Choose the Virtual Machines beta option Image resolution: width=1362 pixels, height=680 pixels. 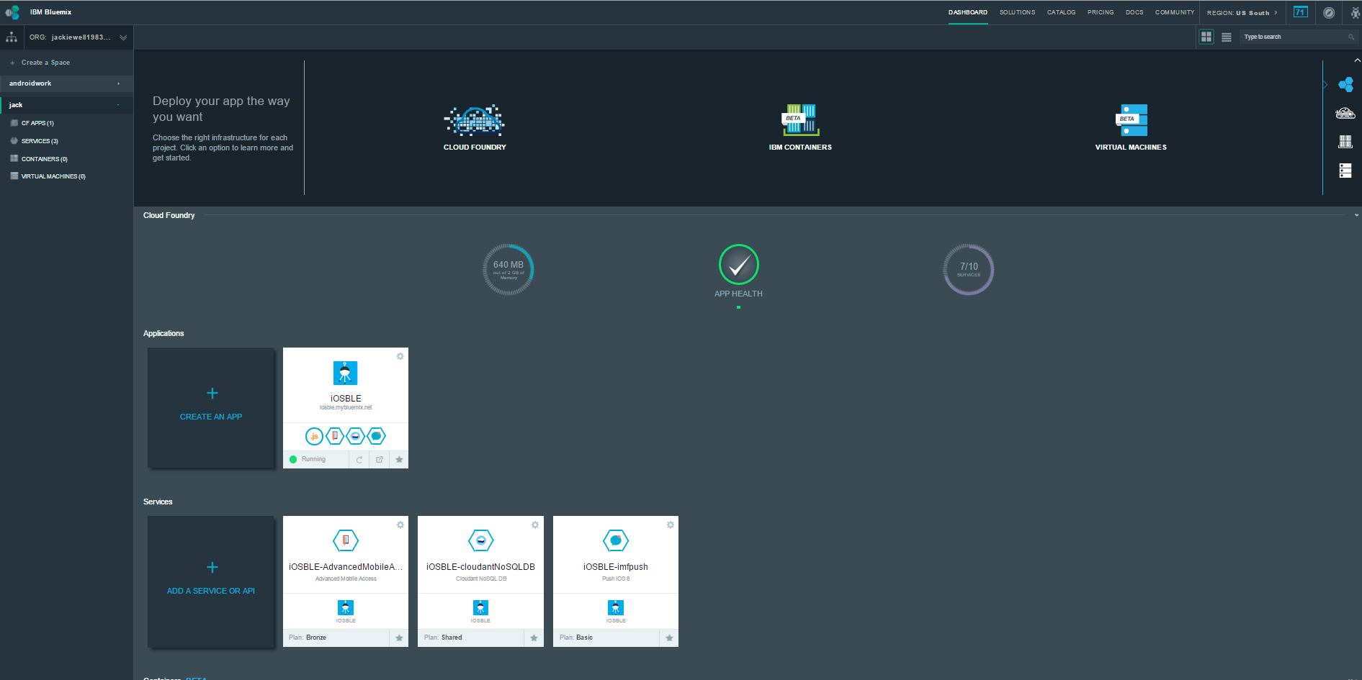1131,127
